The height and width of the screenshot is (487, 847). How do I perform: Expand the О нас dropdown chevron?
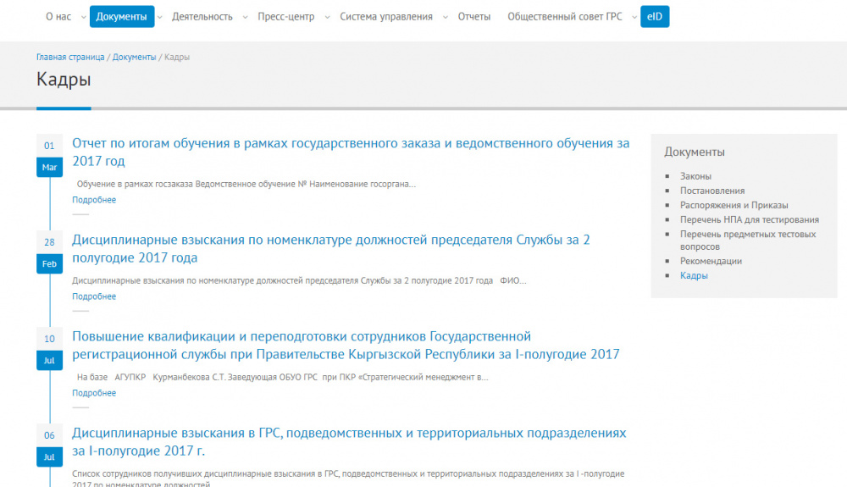coord(83,17)
